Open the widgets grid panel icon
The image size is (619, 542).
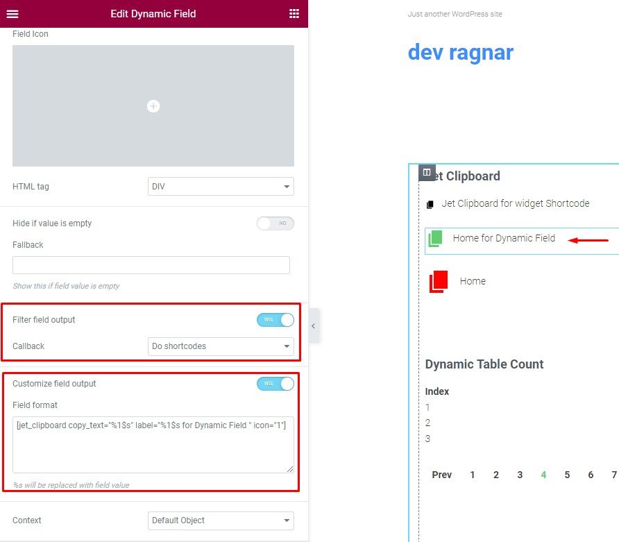click(x=294, y=14)
